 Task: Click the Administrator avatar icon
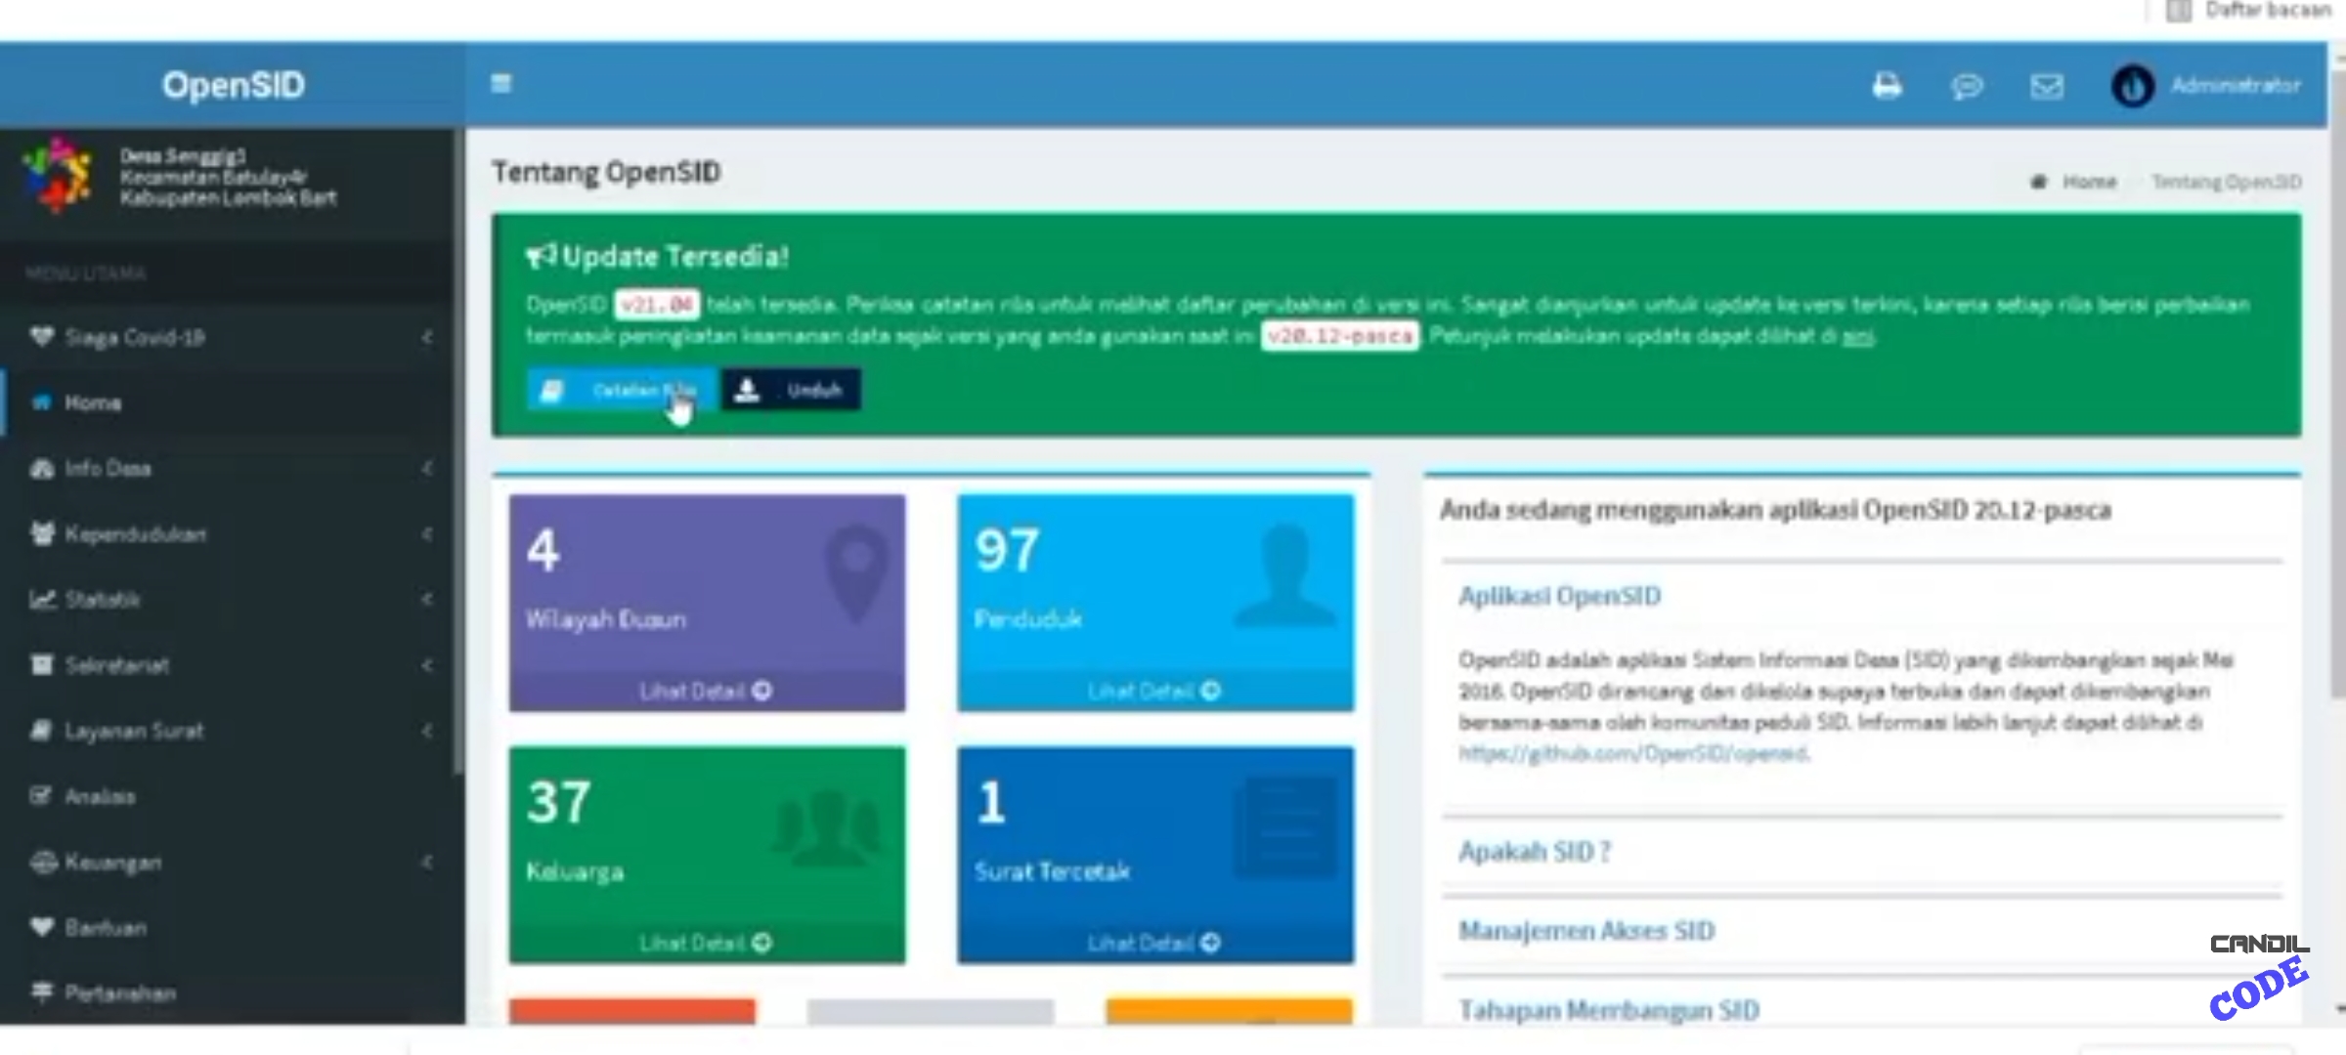click(2134, 86)
